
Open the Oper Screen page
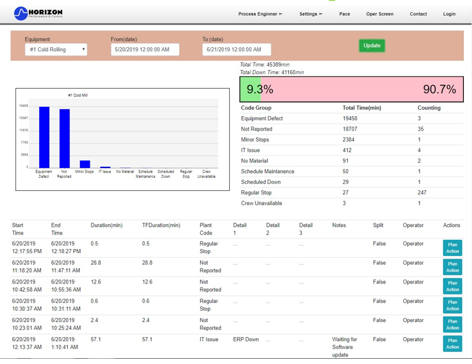coord(380,14)
